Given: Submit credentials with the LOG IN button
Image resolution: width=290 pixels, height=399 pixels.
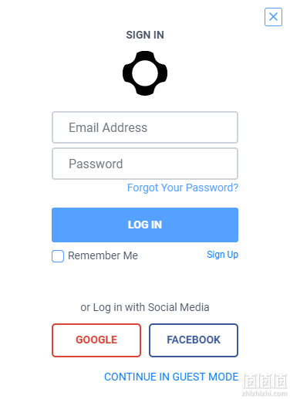Looking at the screenshot, I should (145, 225).
